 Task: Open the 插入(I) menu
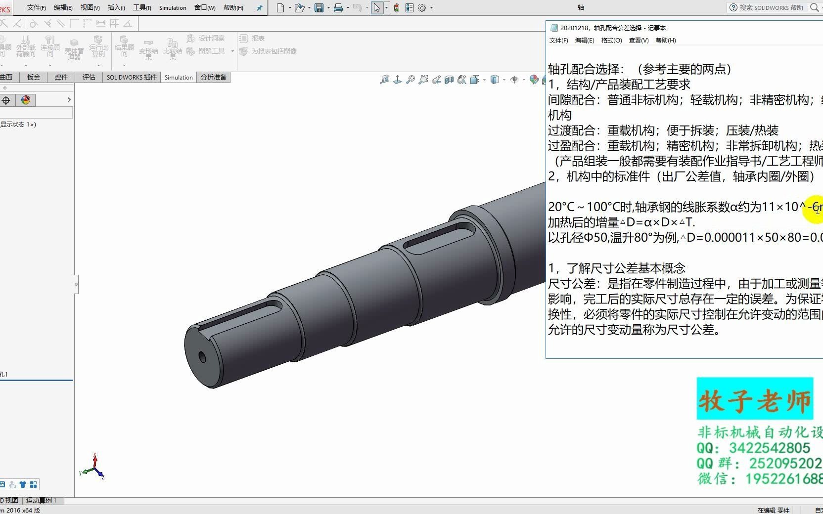[x=116, y=8]
